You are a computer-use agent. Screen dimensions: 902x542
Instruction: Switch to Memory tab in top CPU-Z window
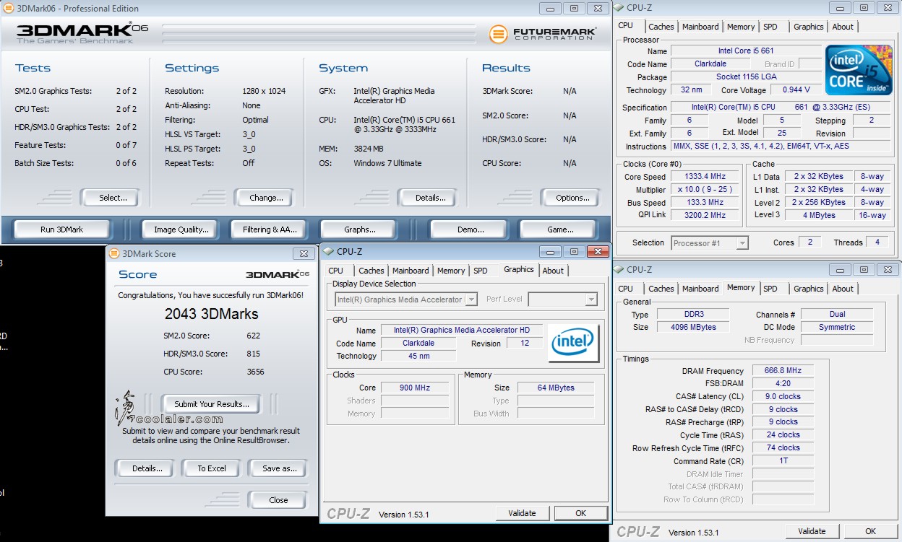pos(741,27)
